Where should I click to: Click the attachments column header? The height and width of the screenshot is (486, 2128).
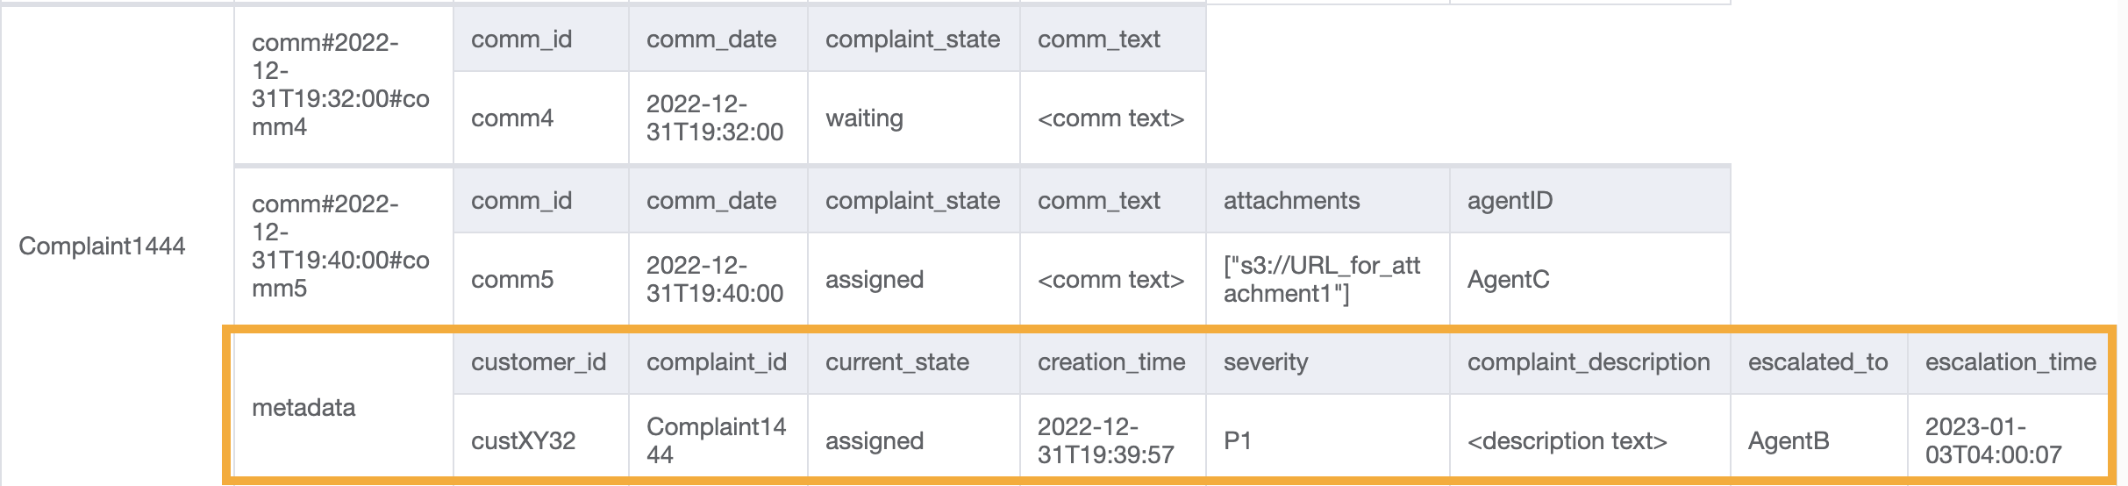point(1291,201)
